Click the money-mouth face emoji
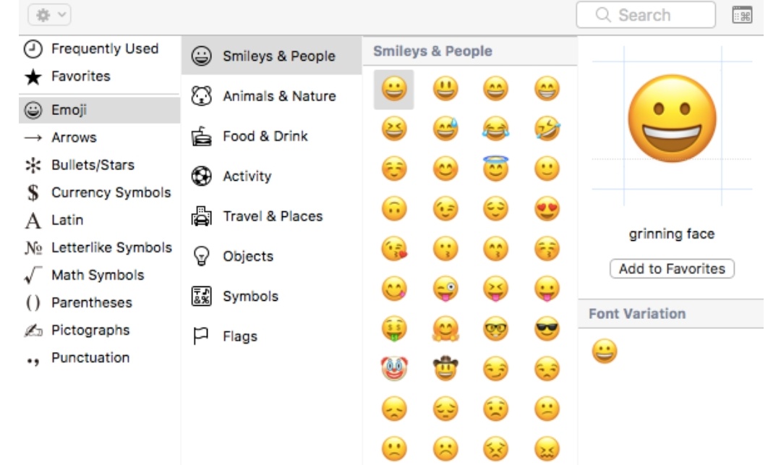Viewport: 781px width, 465px height. point(394,329)
